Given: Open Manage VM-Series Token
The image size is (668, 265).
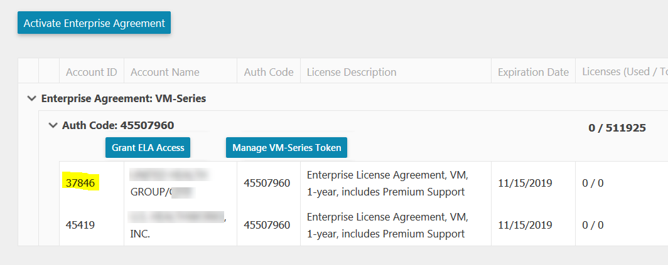Looking at the screenshot, I should tap(286, 148).
